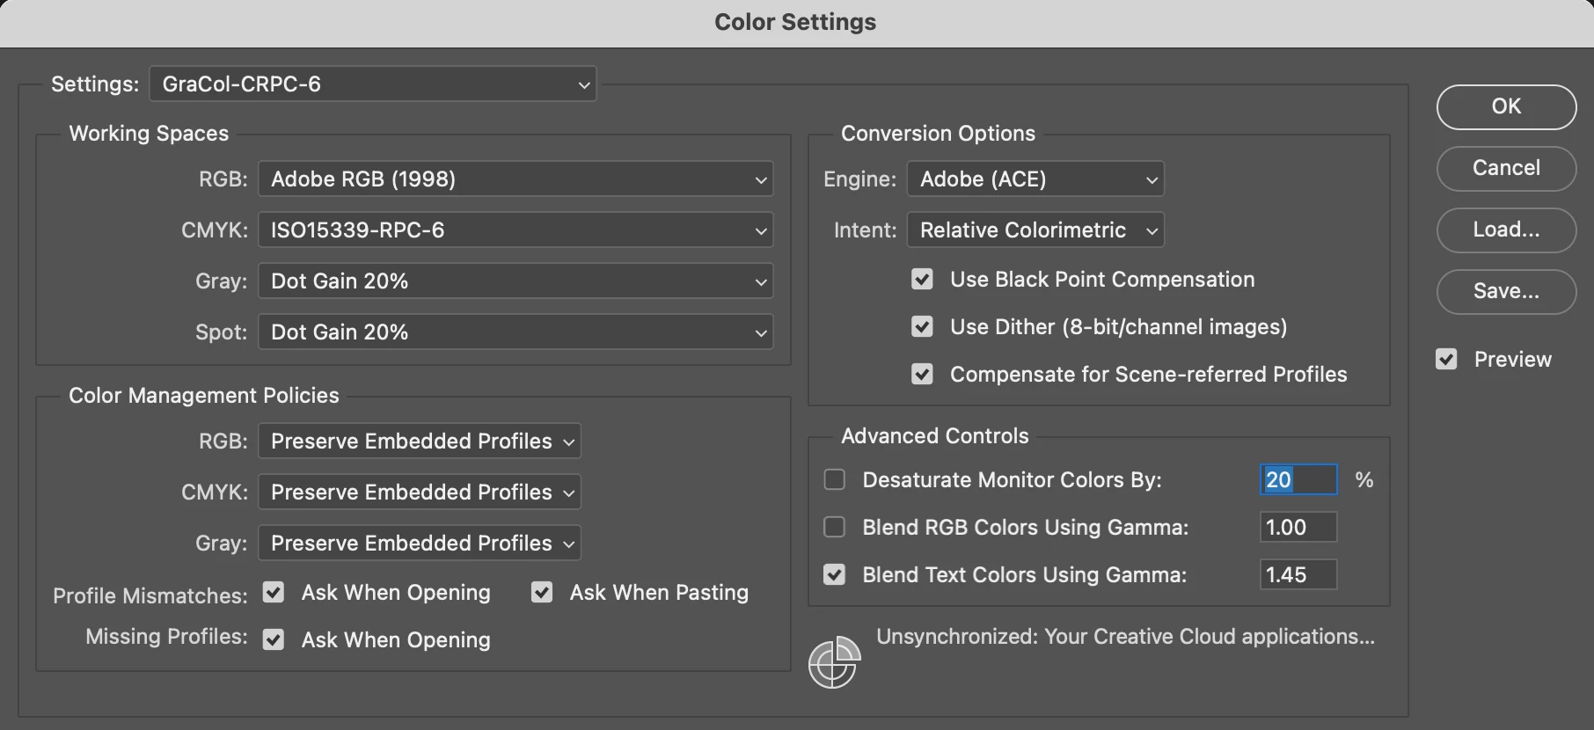Open the CMYK working space dropdown
This screenshot has width=1594, height=730.
point(515,230)
